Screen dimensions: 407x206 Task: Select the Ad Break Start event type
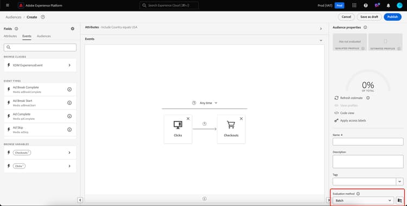click(40, 103)
